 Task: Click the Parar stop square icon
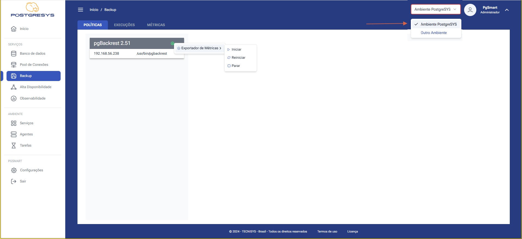229,66
